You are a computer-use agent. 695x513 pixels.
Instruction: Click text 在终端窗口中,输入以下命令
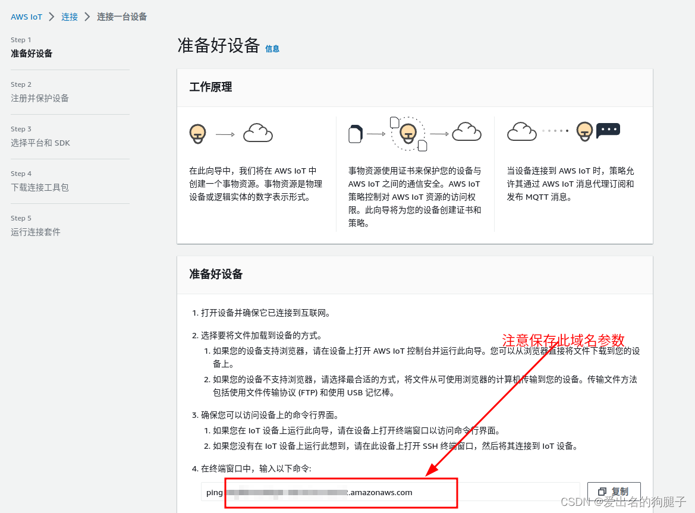tap(256, 468)
